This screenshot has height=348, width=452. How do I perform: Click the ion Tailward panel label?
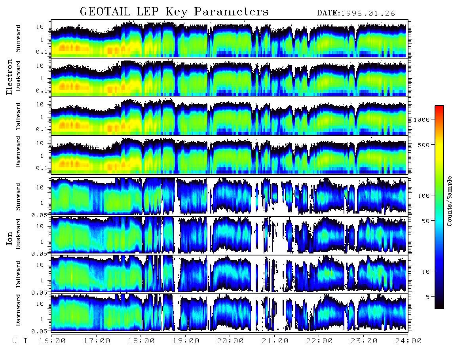18,274
